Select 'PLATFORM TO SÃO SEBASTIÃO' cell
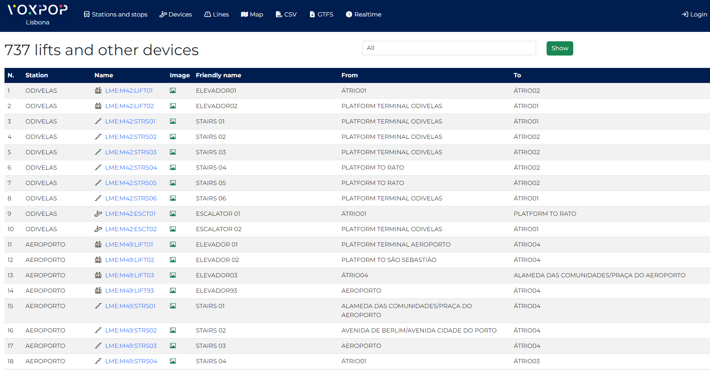The width and height of the screenshot is (710, 370). click(x=389, y=260)
